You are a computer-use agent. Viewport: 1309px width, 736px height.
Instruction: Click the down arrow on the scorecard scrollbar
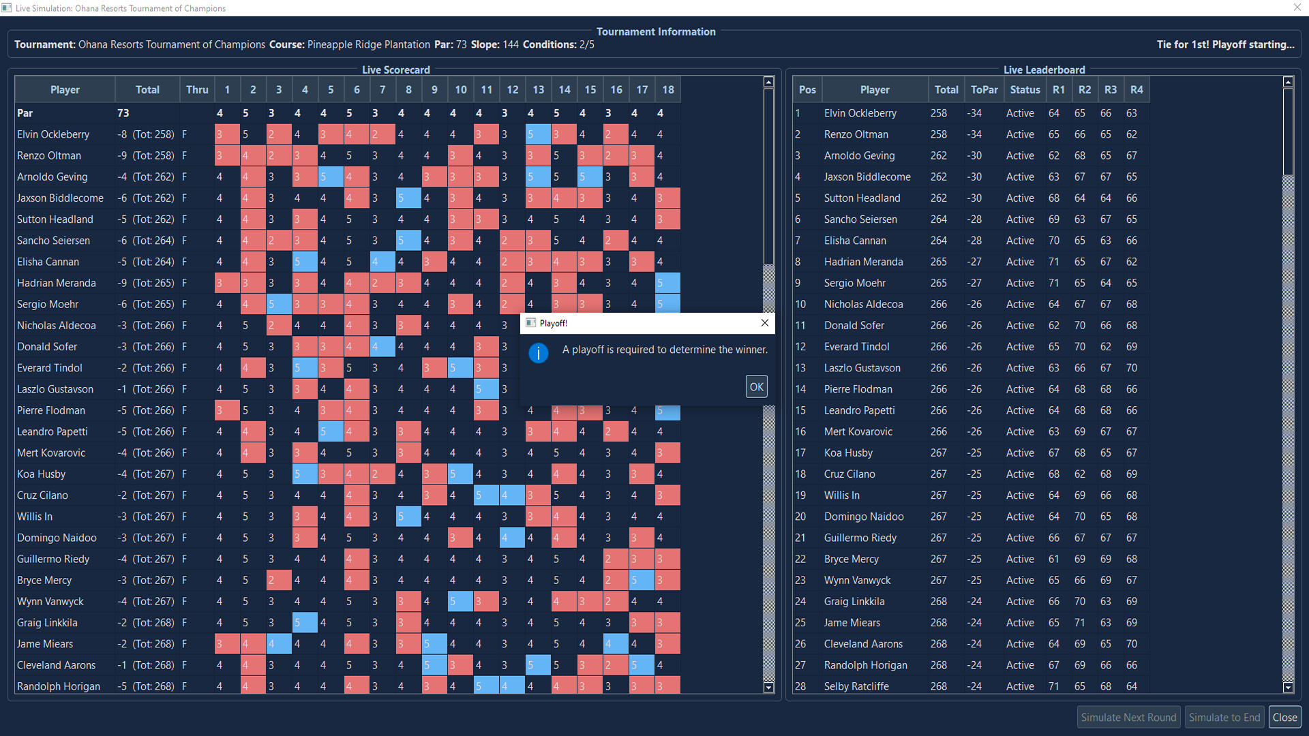click(768, 689)
